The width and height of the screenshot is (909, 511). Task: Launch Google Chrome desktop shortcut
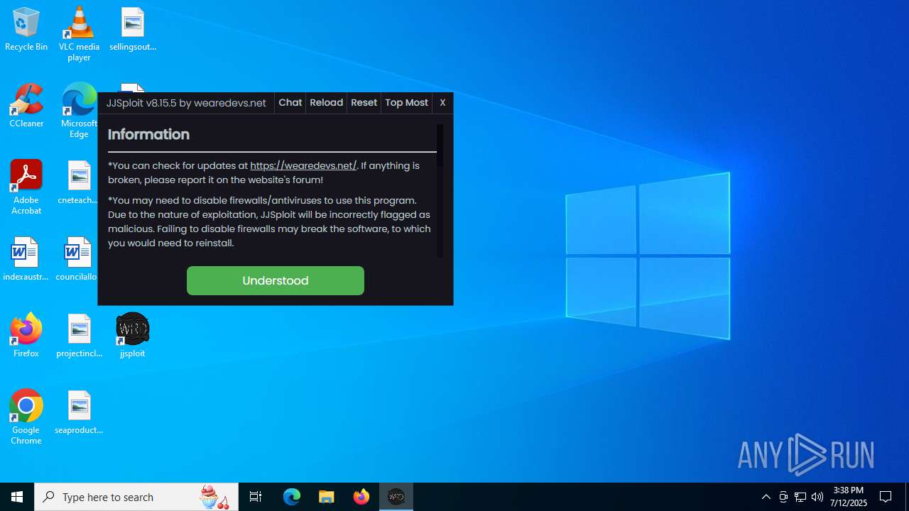[26, 417]
